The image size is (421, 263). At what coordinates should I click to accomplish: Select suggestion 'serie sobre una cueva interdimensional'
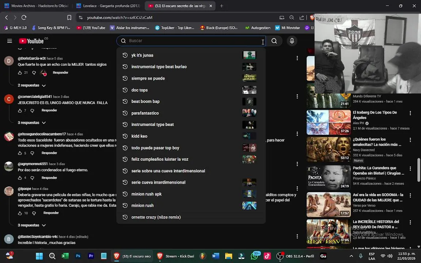tap(191, 171)
